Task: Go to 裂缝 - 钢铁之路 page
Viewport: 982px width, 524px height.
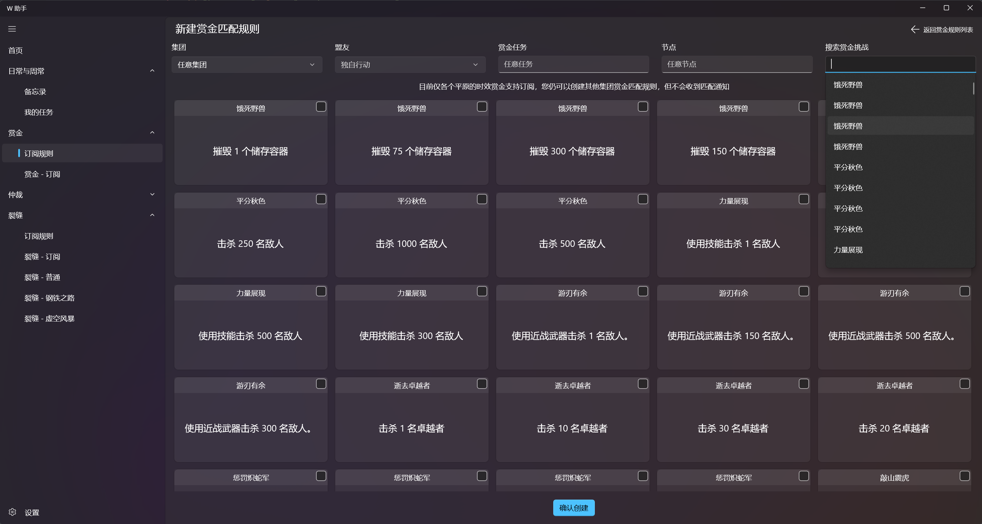Action: (x=50, y=298)
